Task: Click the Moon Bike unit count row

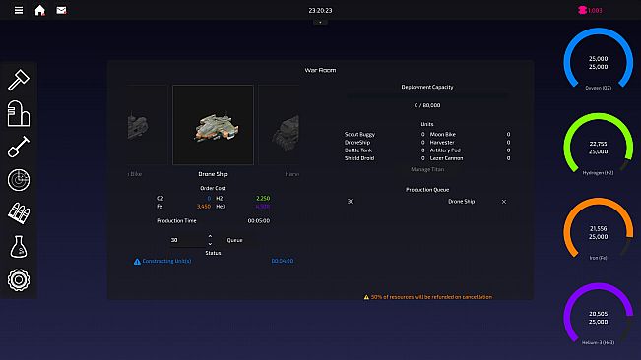Action: coord(470,135)
